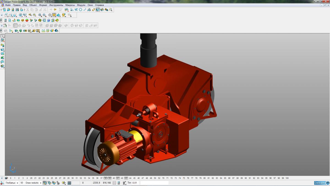Expand the 93 : Draw reduktc level dropdown
The height and width of the screenshot is (186, 330).
click(40, 183)
